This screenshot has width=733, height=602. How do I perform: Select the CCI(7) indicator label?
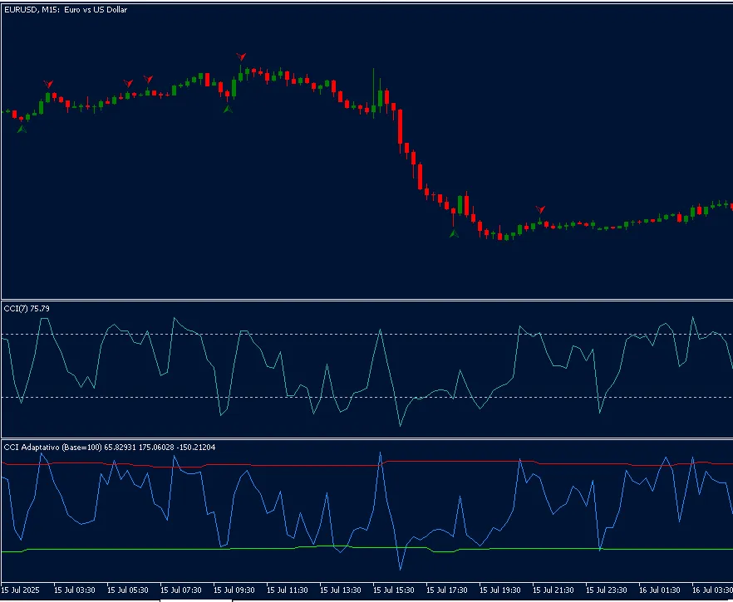tap(27, 308)
